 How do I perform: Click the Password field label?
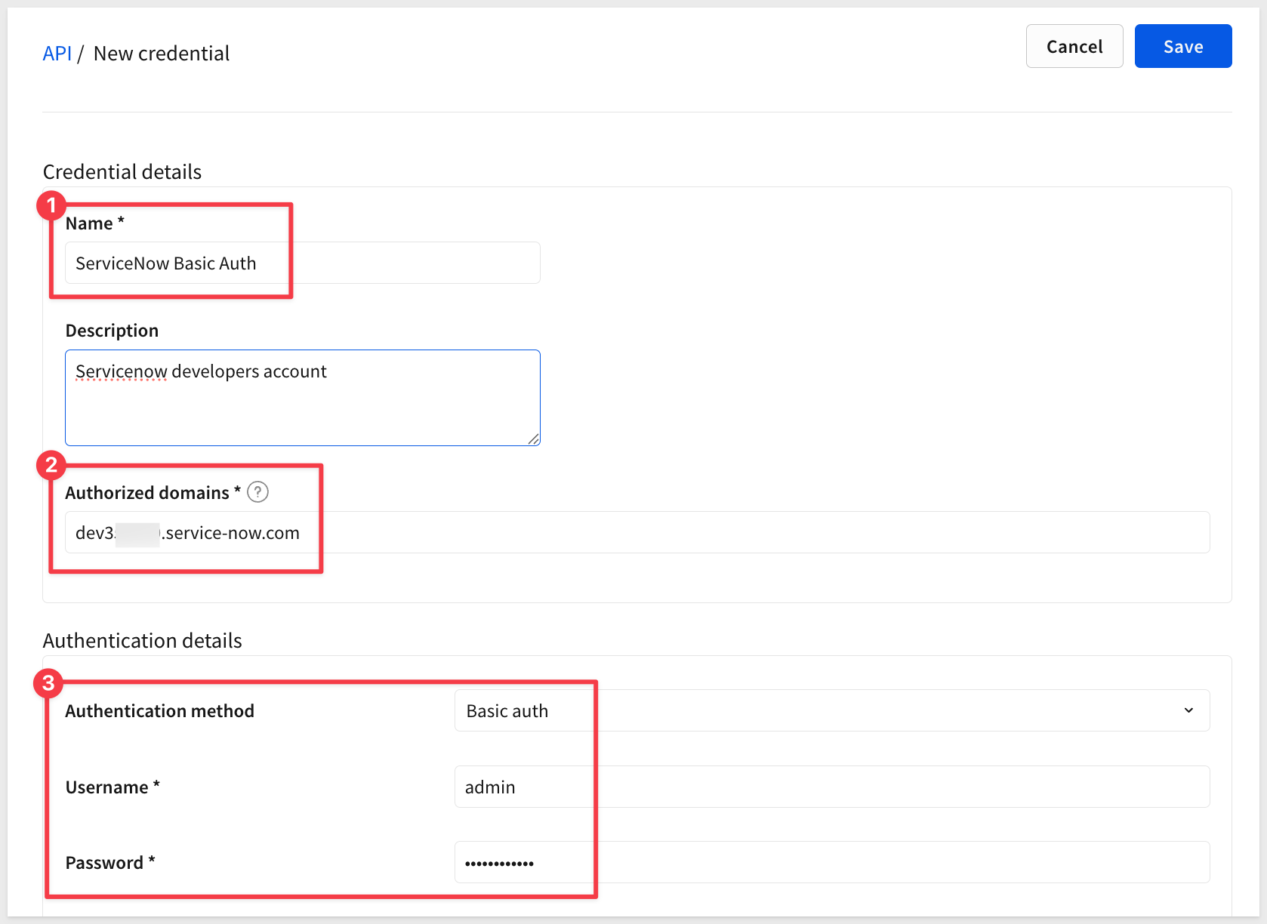[105, 863]
